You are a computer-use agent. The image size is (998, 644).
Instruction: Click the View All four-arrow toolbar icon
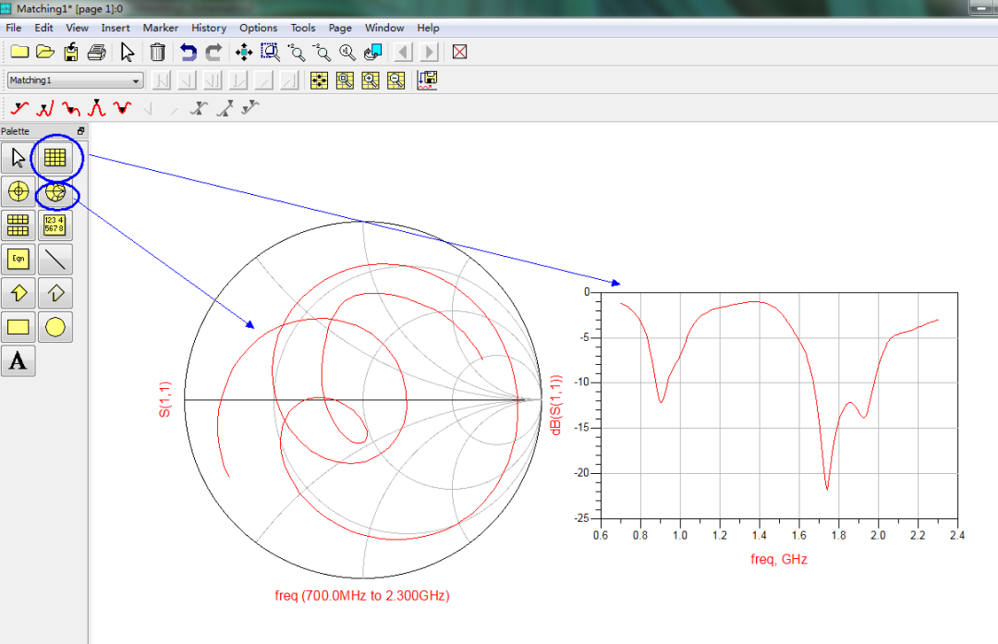244,52
